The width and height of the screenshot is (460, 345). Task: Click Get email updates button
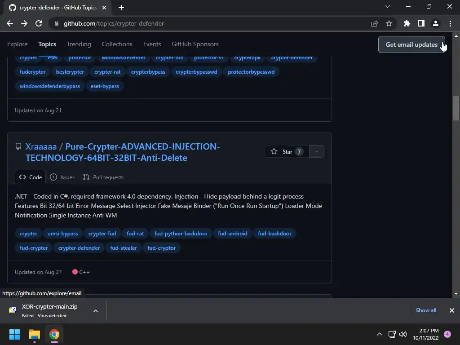tap(411, 44)
